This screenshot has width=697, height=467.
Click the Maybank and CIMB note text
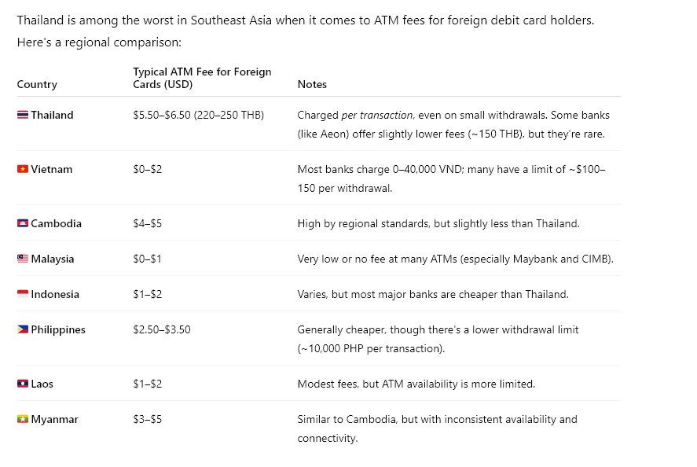point(561,259)
